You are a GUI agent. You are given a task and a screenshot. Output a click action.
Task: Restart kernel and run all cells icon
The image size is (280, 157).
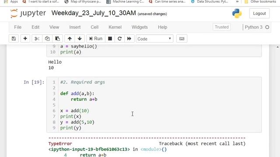coord(129,39)
